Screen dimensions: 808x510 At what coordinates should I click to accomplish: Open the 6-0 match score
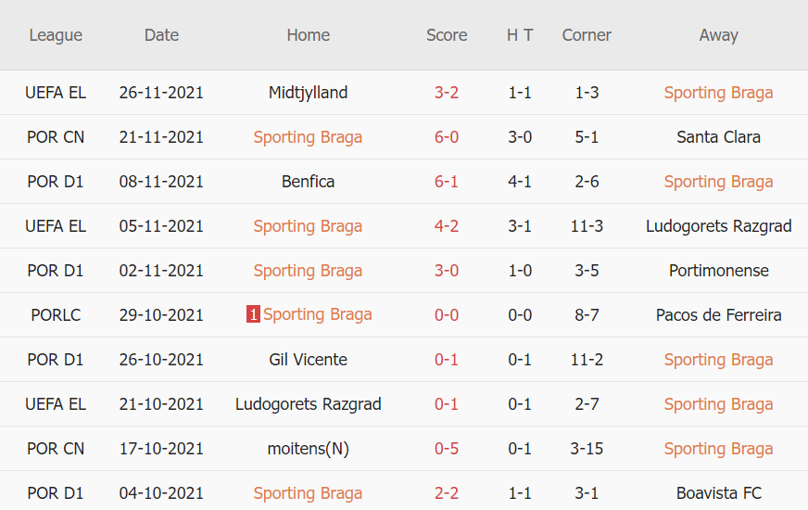point(447,137)
